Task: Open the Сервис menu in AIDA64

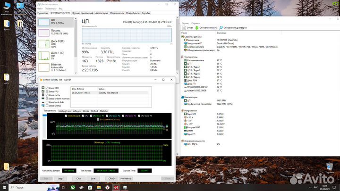Action: click(186, 23)
